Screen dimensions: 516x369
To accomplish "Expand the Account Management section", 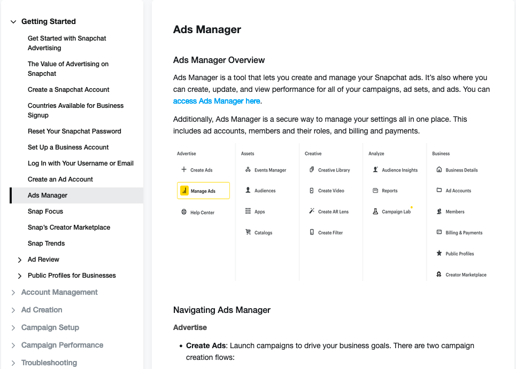I will [x=59, y=292].
